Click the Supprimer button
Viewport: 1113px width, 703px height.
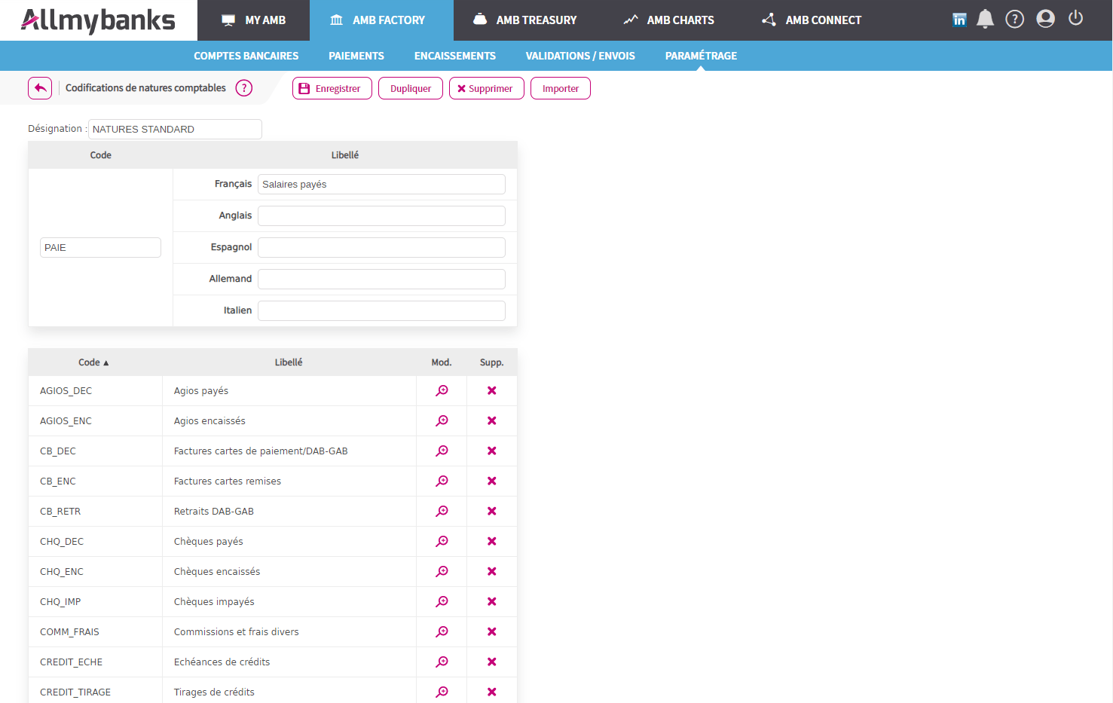[487, 88]
